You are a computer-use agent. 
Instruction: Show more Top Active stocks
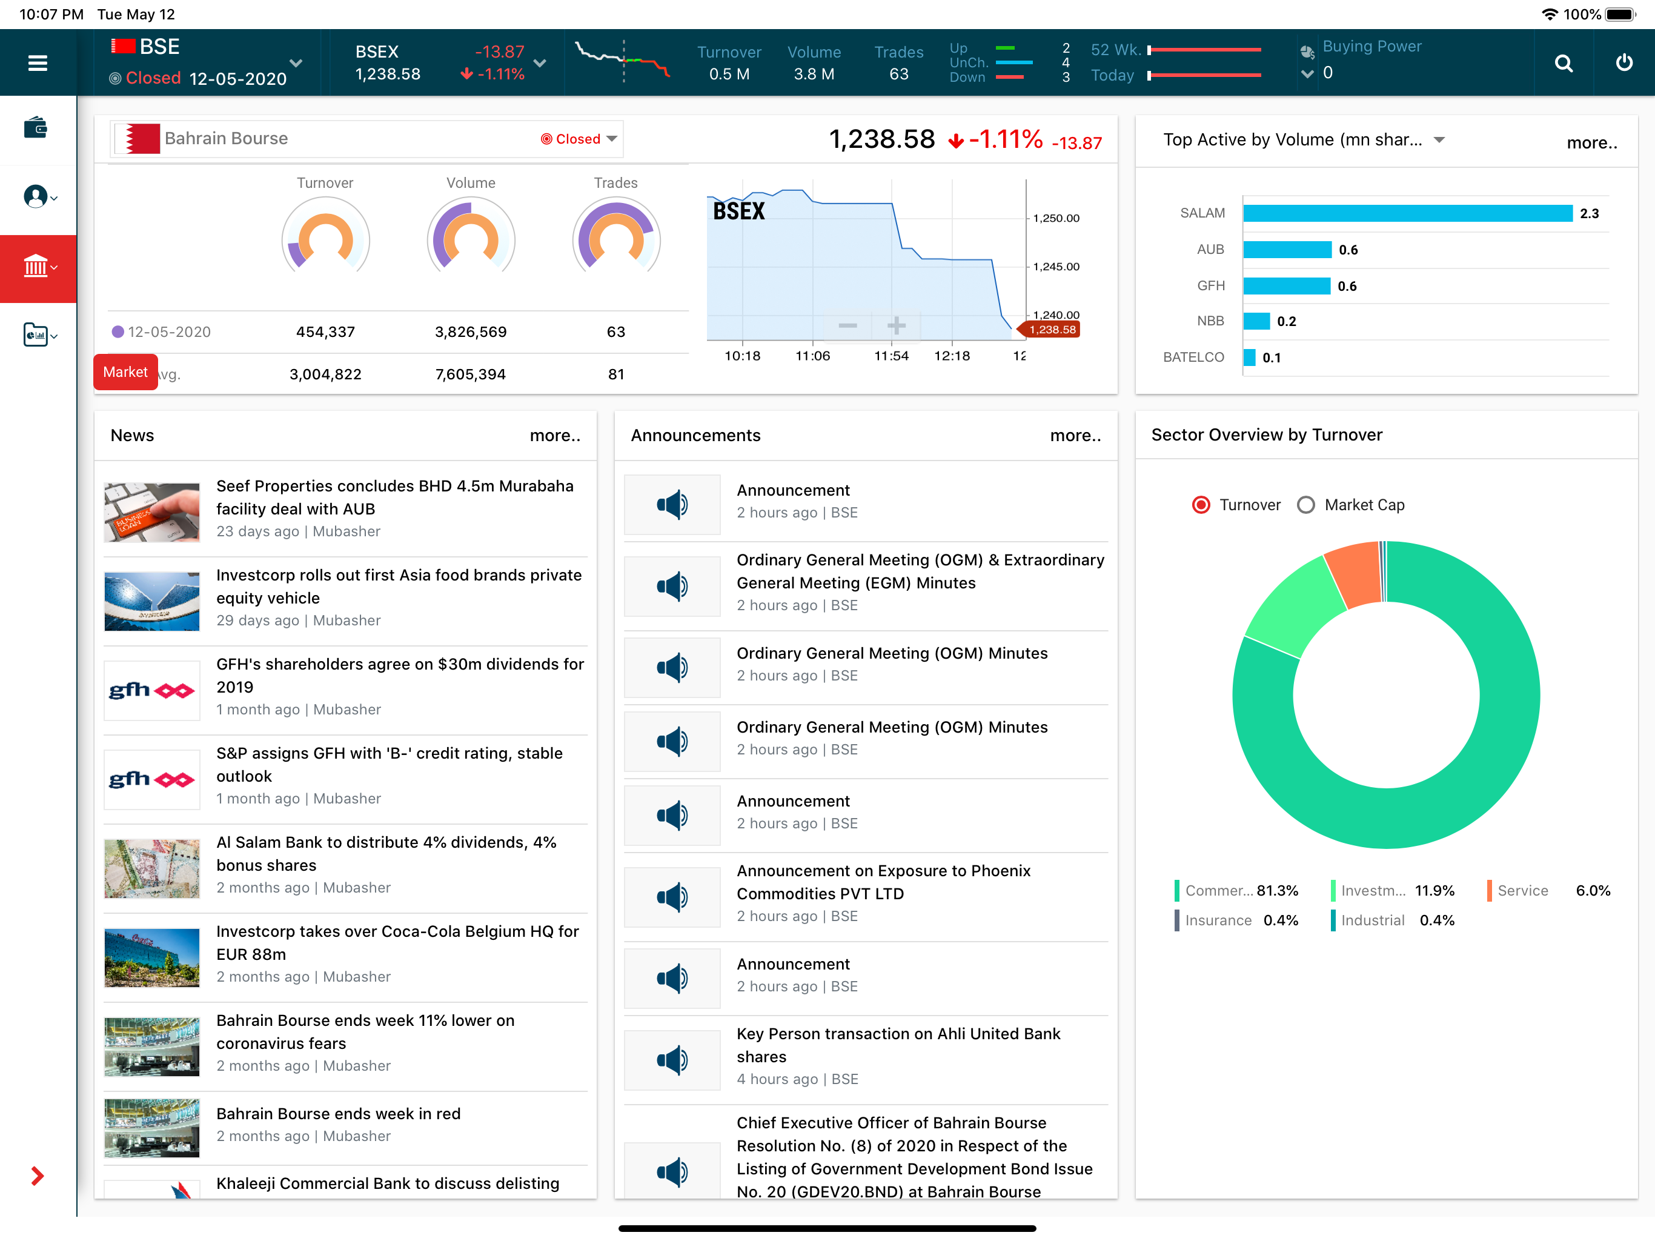(x=1591, y=142)
